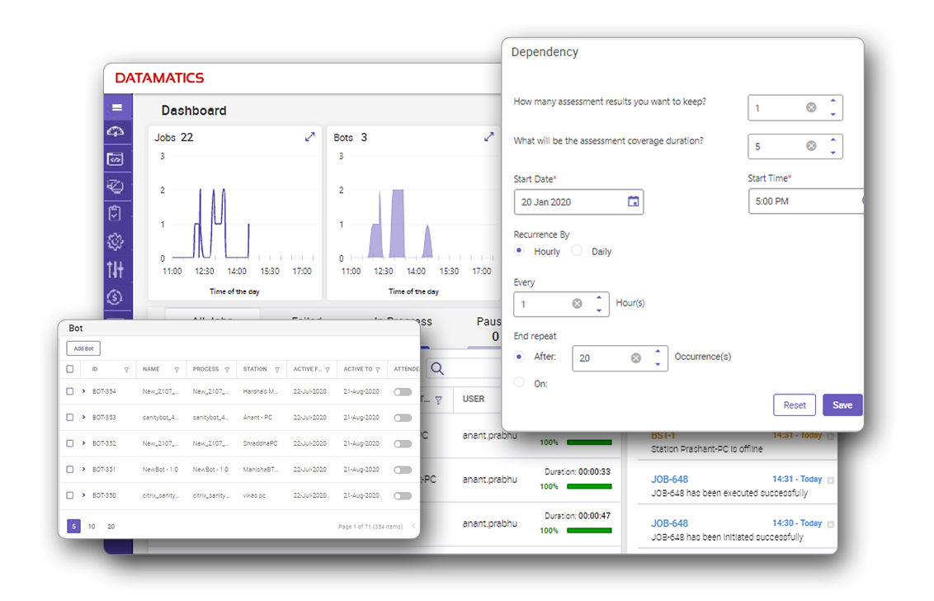Image resolution: width=934 pixels, height=601 pixels.
Task: Tick the checkbox for BOT-353
Action: [x=70, y=418]
